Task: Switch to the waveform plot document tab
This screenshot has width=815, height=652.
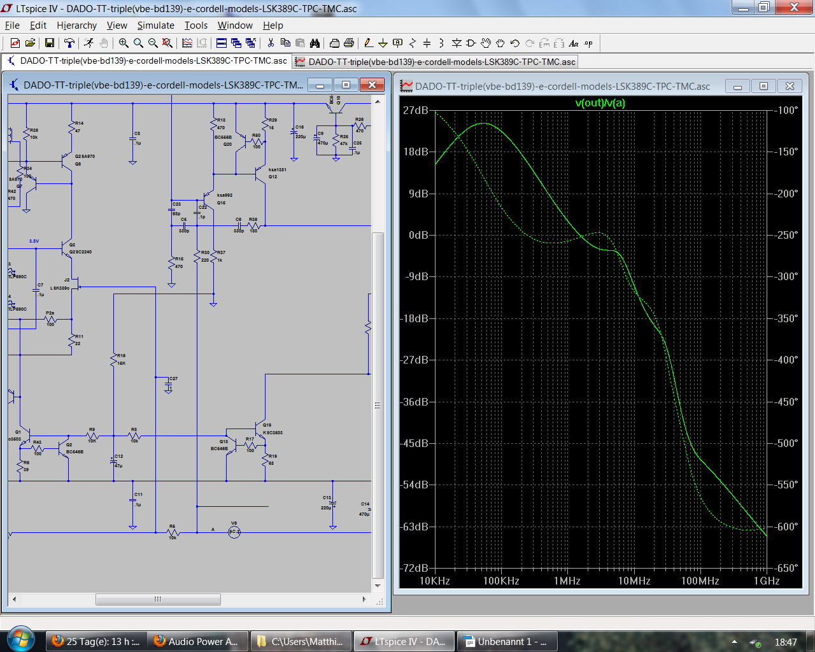Action: [435, 62]
